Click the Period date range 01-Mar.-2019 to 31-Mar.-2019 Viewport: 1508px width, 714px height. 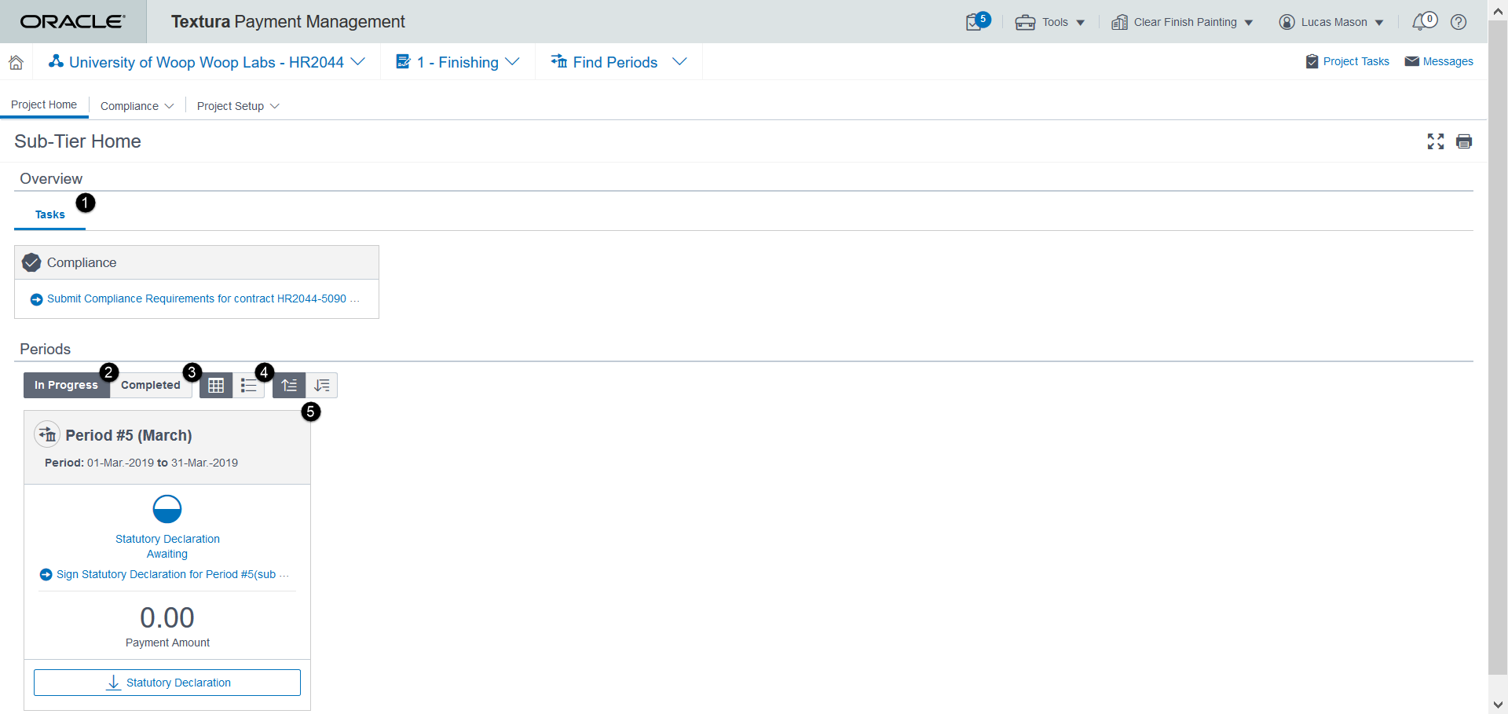(x=163, y=463)
